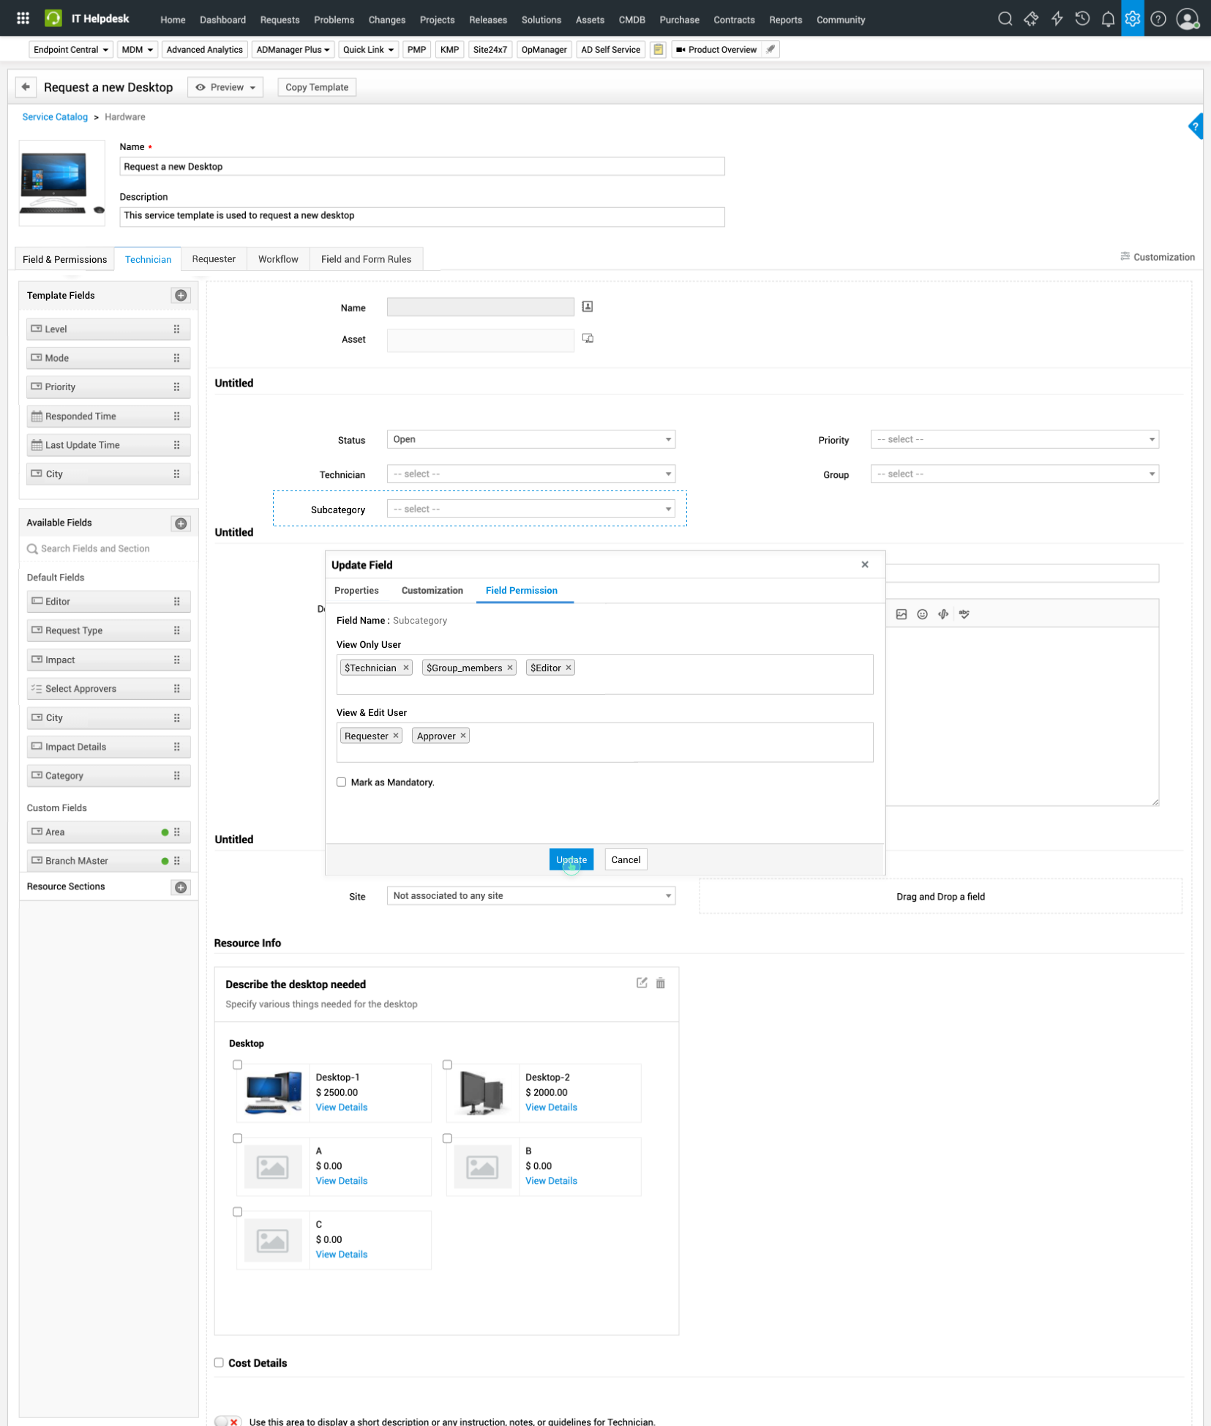
Task: Open the notifications bell icon
Action: [1107, 19]
